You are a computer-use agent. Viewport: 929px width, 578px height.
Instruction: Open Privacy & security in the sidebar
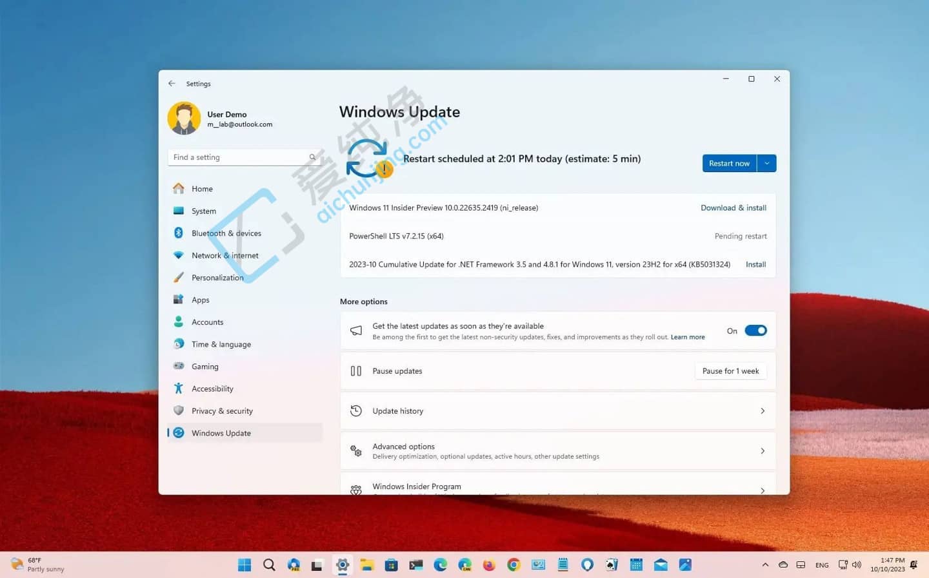(x=222, y=410)
